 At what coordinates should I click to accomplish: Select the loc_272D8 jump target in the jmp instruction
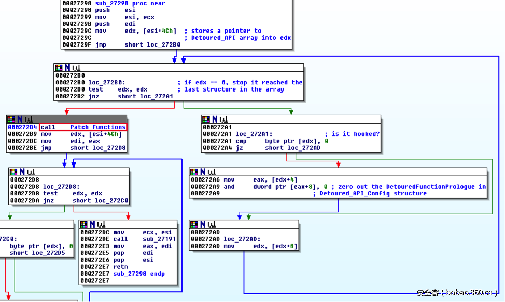[112, 147]
